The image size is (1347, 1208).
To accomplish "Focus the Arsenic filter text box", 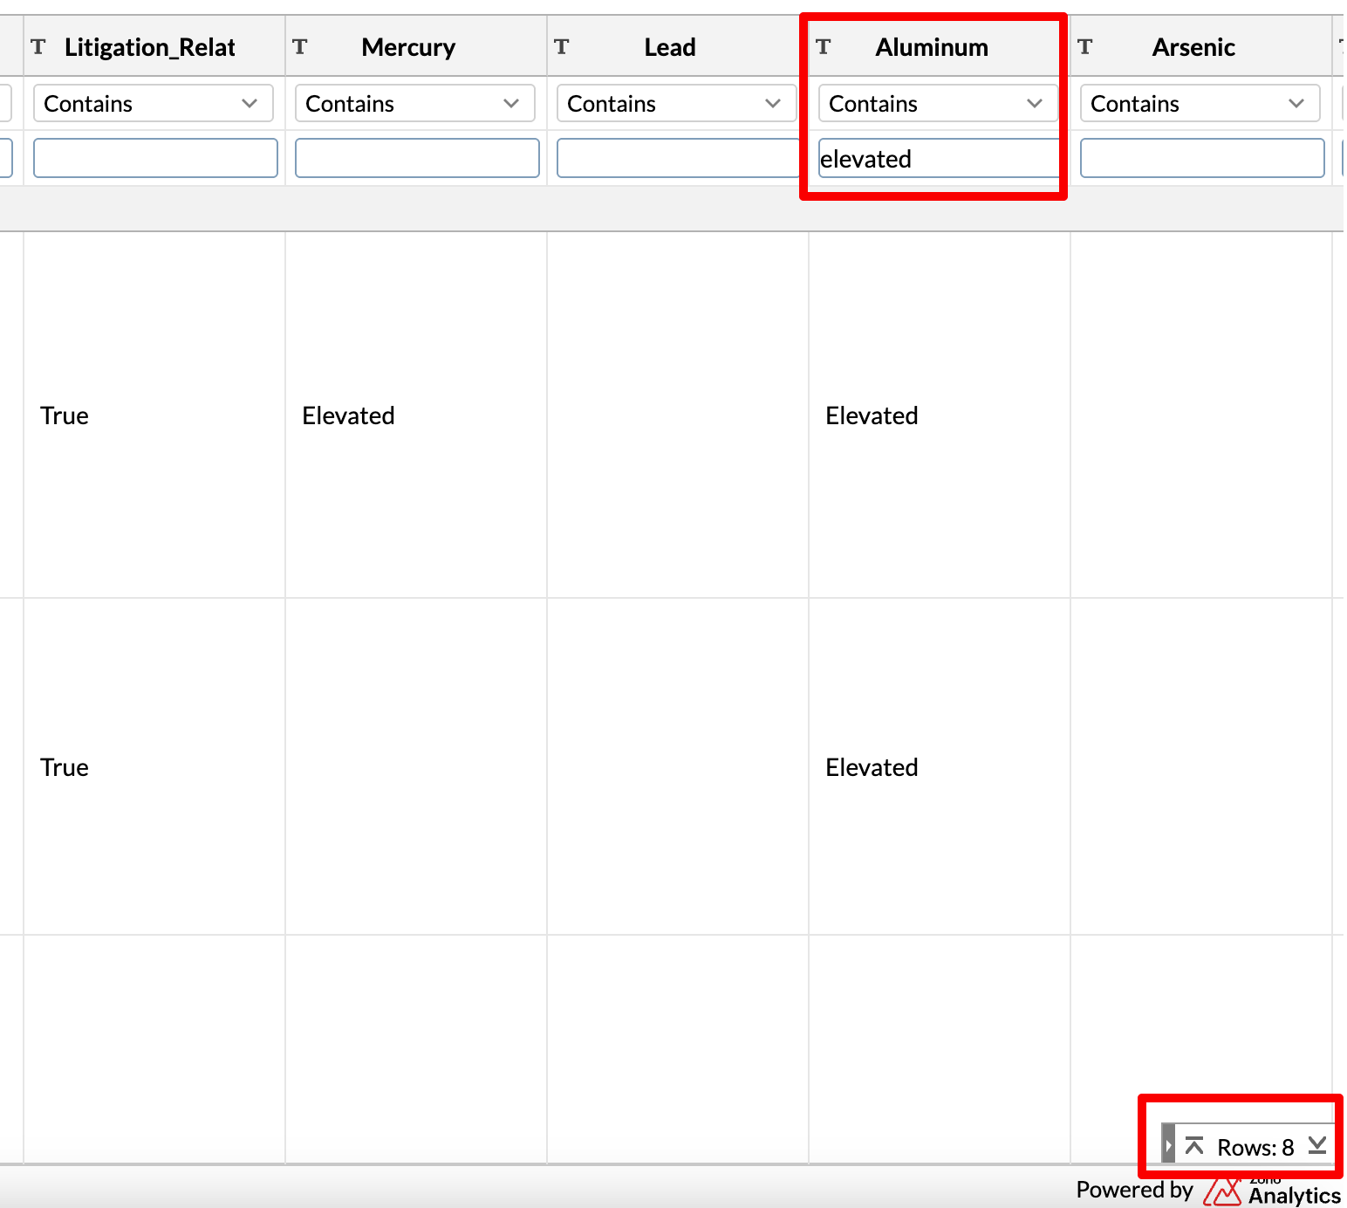I will (1202, 158).
